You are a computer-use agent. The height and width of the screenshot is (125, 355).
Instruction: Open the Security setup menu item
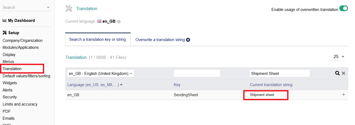pos(10,97)
